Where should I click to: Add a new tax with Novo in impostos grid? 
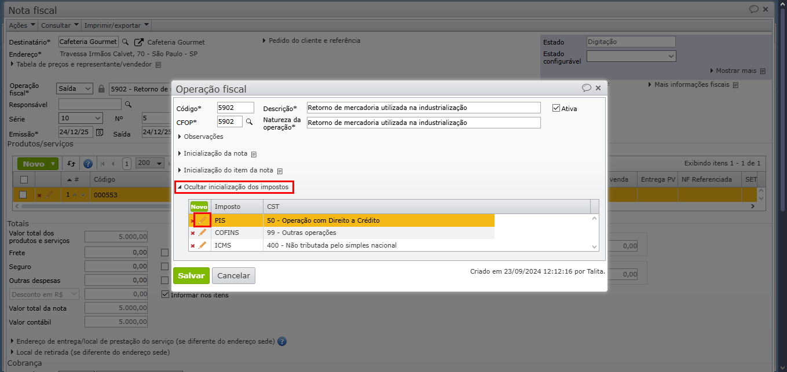click(199, 207)
